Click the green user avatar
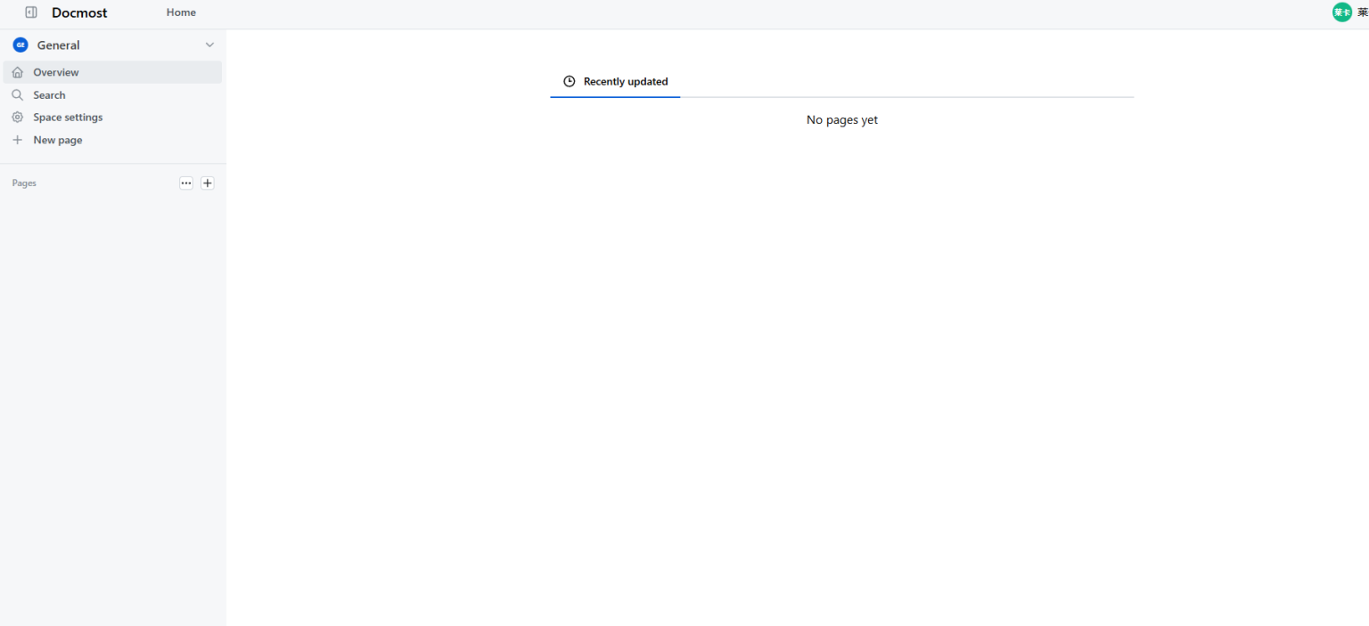Viewport: 1369px width, 626px height. [x=1341, y=12]
